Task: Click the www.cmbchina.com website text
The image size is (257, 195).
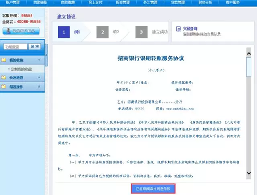Action: [x=180, y=109]
